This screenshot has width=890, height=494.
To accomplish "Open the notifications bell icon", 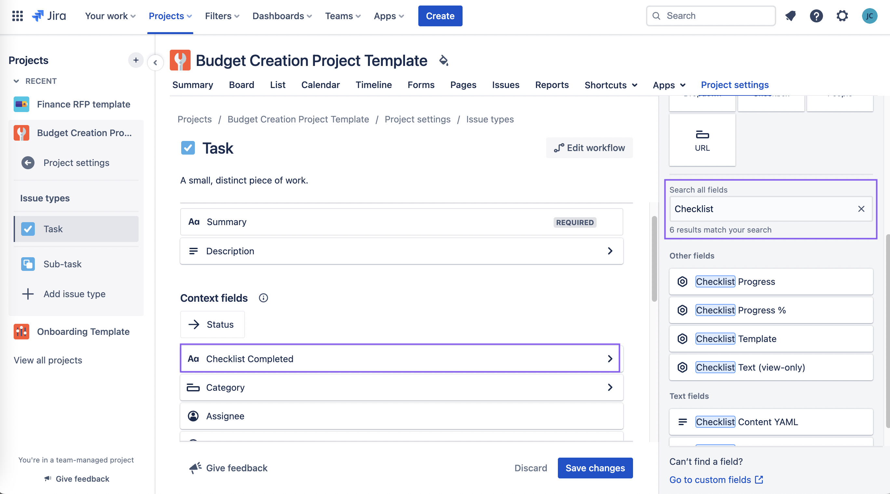I will [x=790, y=16].
